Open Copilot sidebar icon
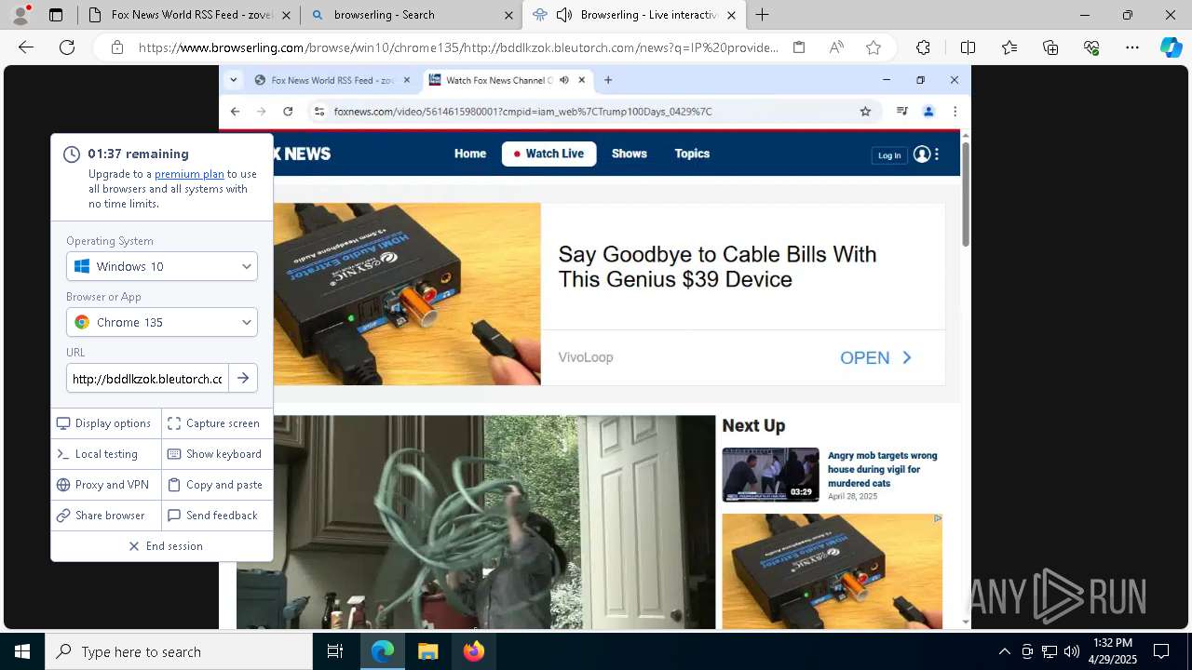This screenshot has height=670, width=1192. click(x=1171, y=47)
